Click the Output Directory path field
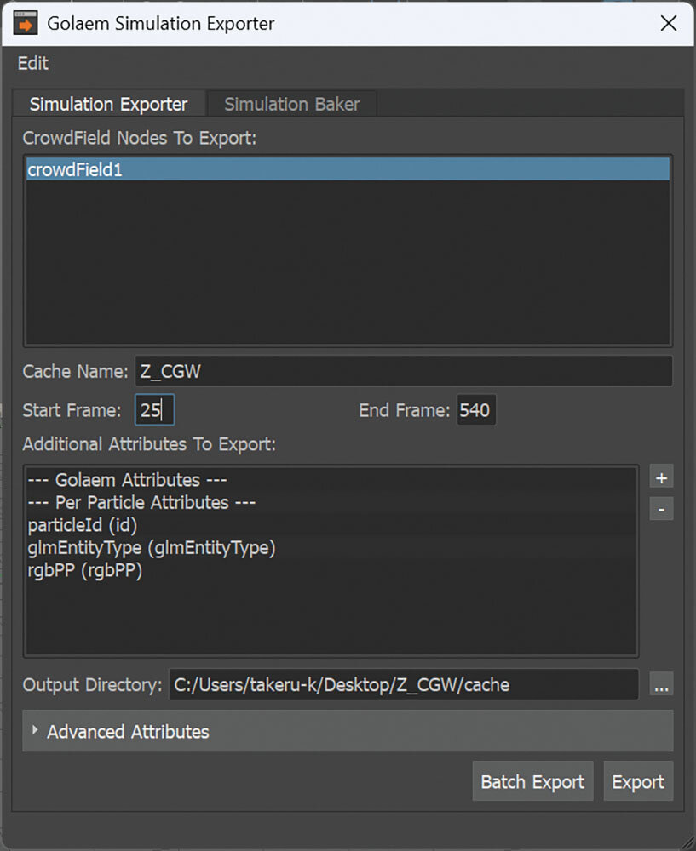The height and width of the screenshot is (851, 696). (403, 684)
